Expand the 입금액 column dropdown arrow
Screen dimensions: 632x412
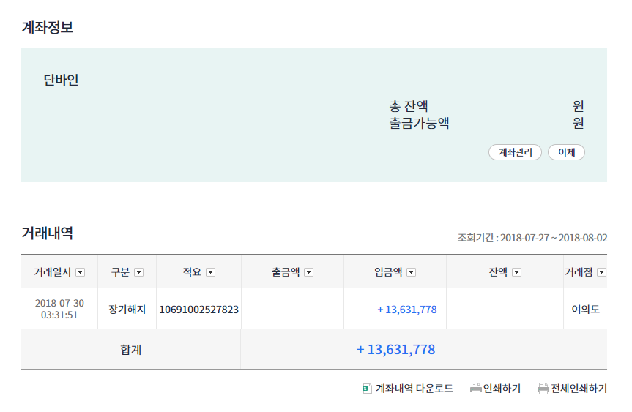point(412,272)
